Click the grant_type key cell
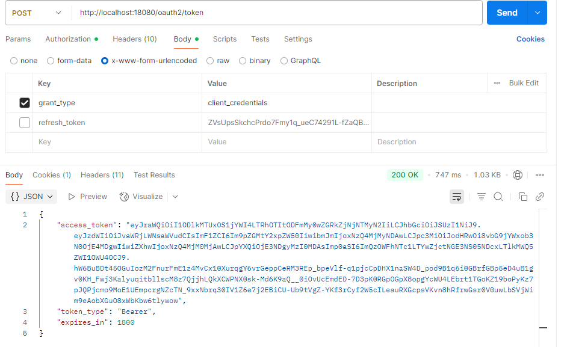This screenshot has height=347, width=570. click(117, 103)
